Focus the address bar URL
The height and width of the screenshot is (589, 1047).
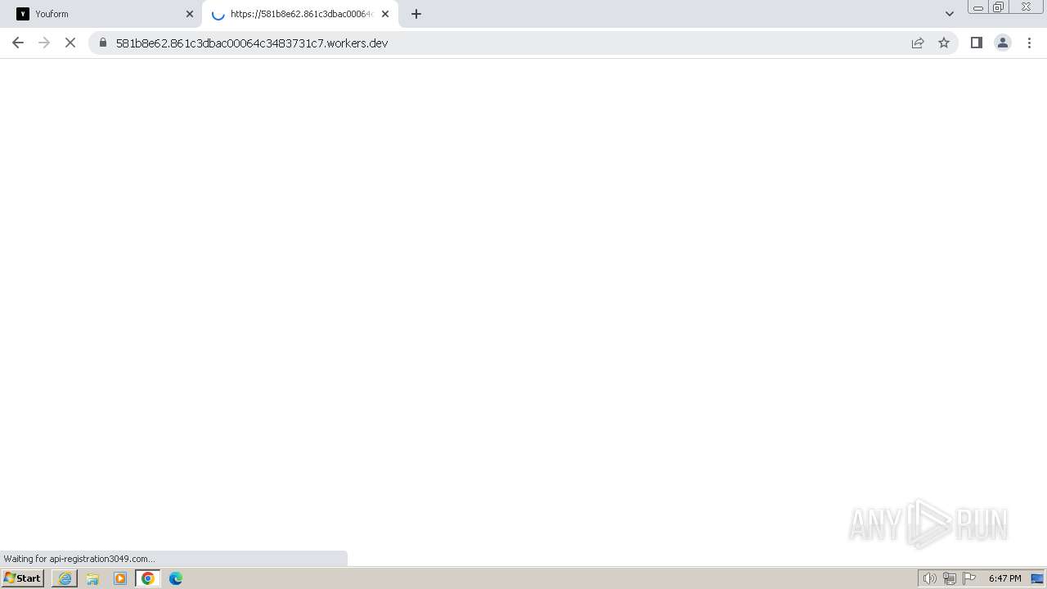tap(252, 43)
